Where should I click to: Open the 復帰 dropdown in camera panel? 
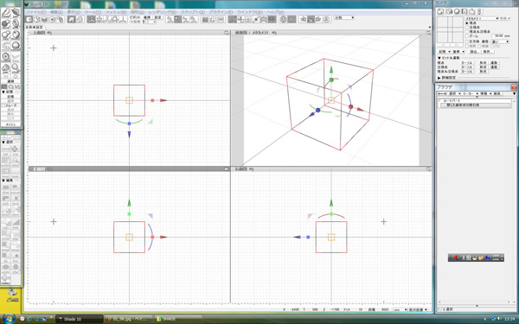458,52
